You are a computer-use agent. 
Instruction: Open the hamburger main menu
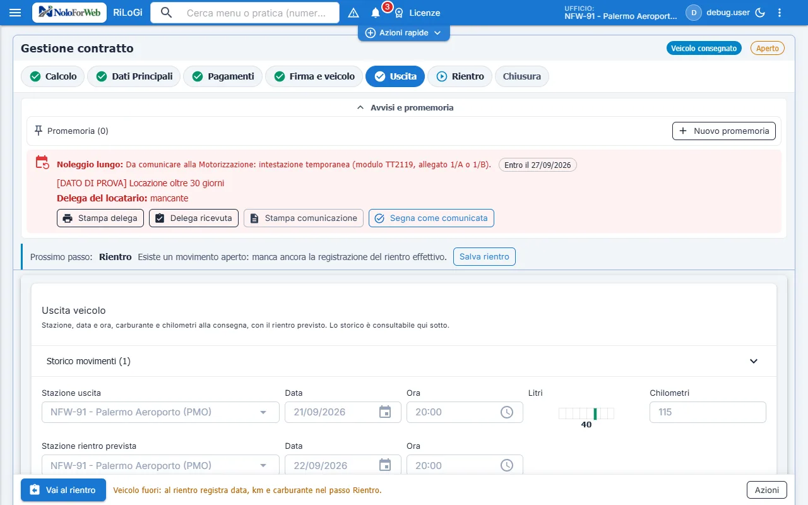coord(15,13)
